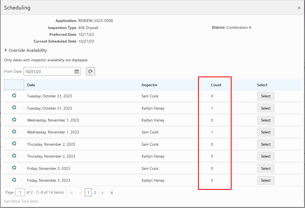Click preferred date 10/17/23

point(86,34)
